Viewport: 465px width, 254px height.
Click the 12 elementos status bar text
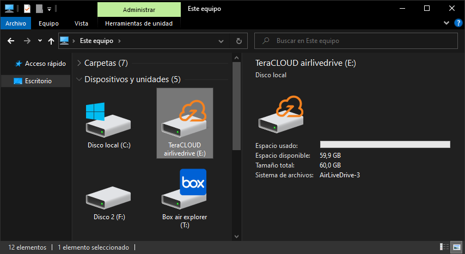tap(27, 247)
